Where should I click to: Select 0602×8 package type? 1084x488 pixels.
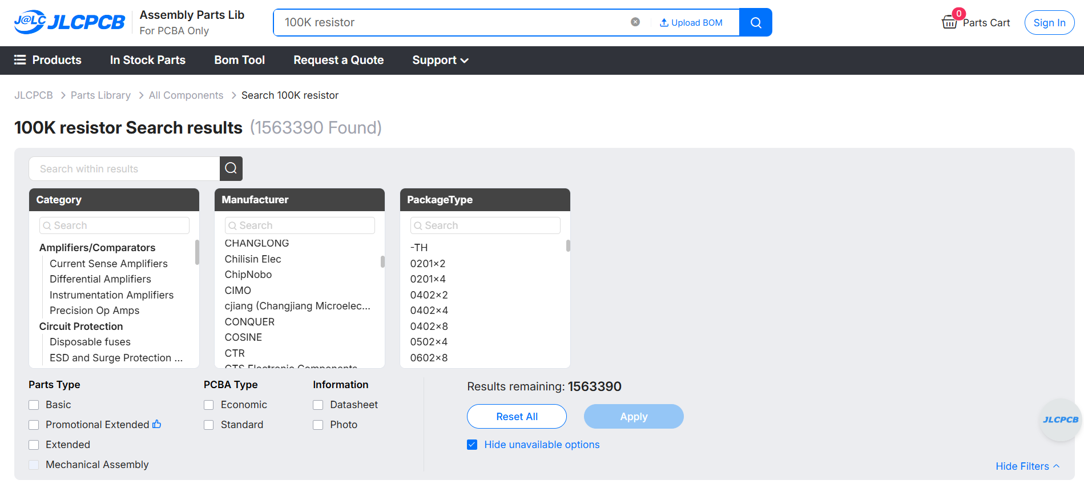pos(429,358)
